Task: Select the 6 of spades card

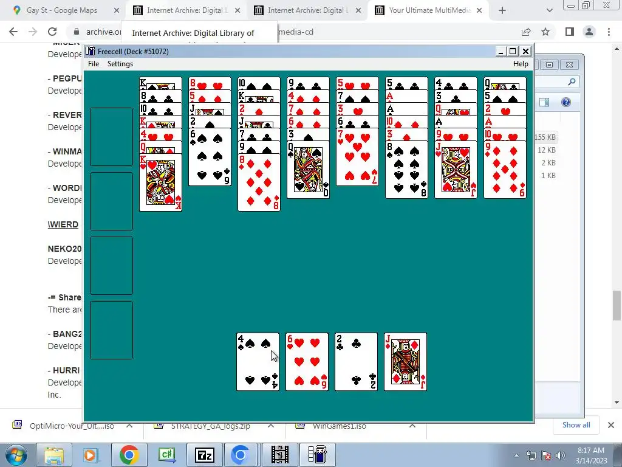Action: point(210,157)
